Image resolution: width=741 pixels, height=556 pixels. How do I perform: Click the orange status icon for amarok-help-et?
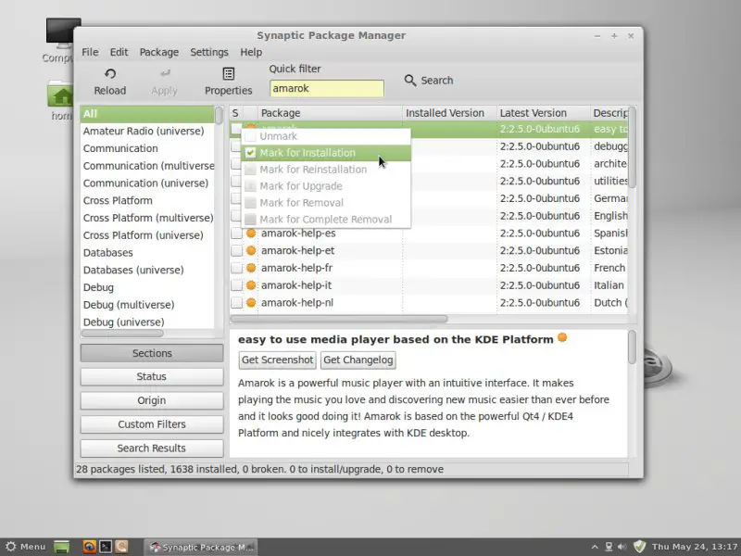(251, 250)
